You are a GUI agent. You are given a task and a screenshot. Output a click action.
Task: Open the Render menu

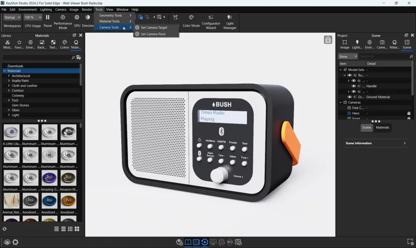(87, 10)
